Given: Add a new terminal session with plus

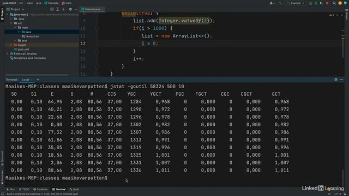Looking at the screenshot, I should (x=38, y=79).
